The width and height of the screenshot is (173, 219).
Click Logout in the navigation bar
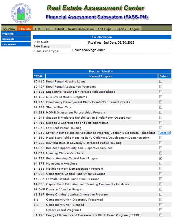(135, 29)
